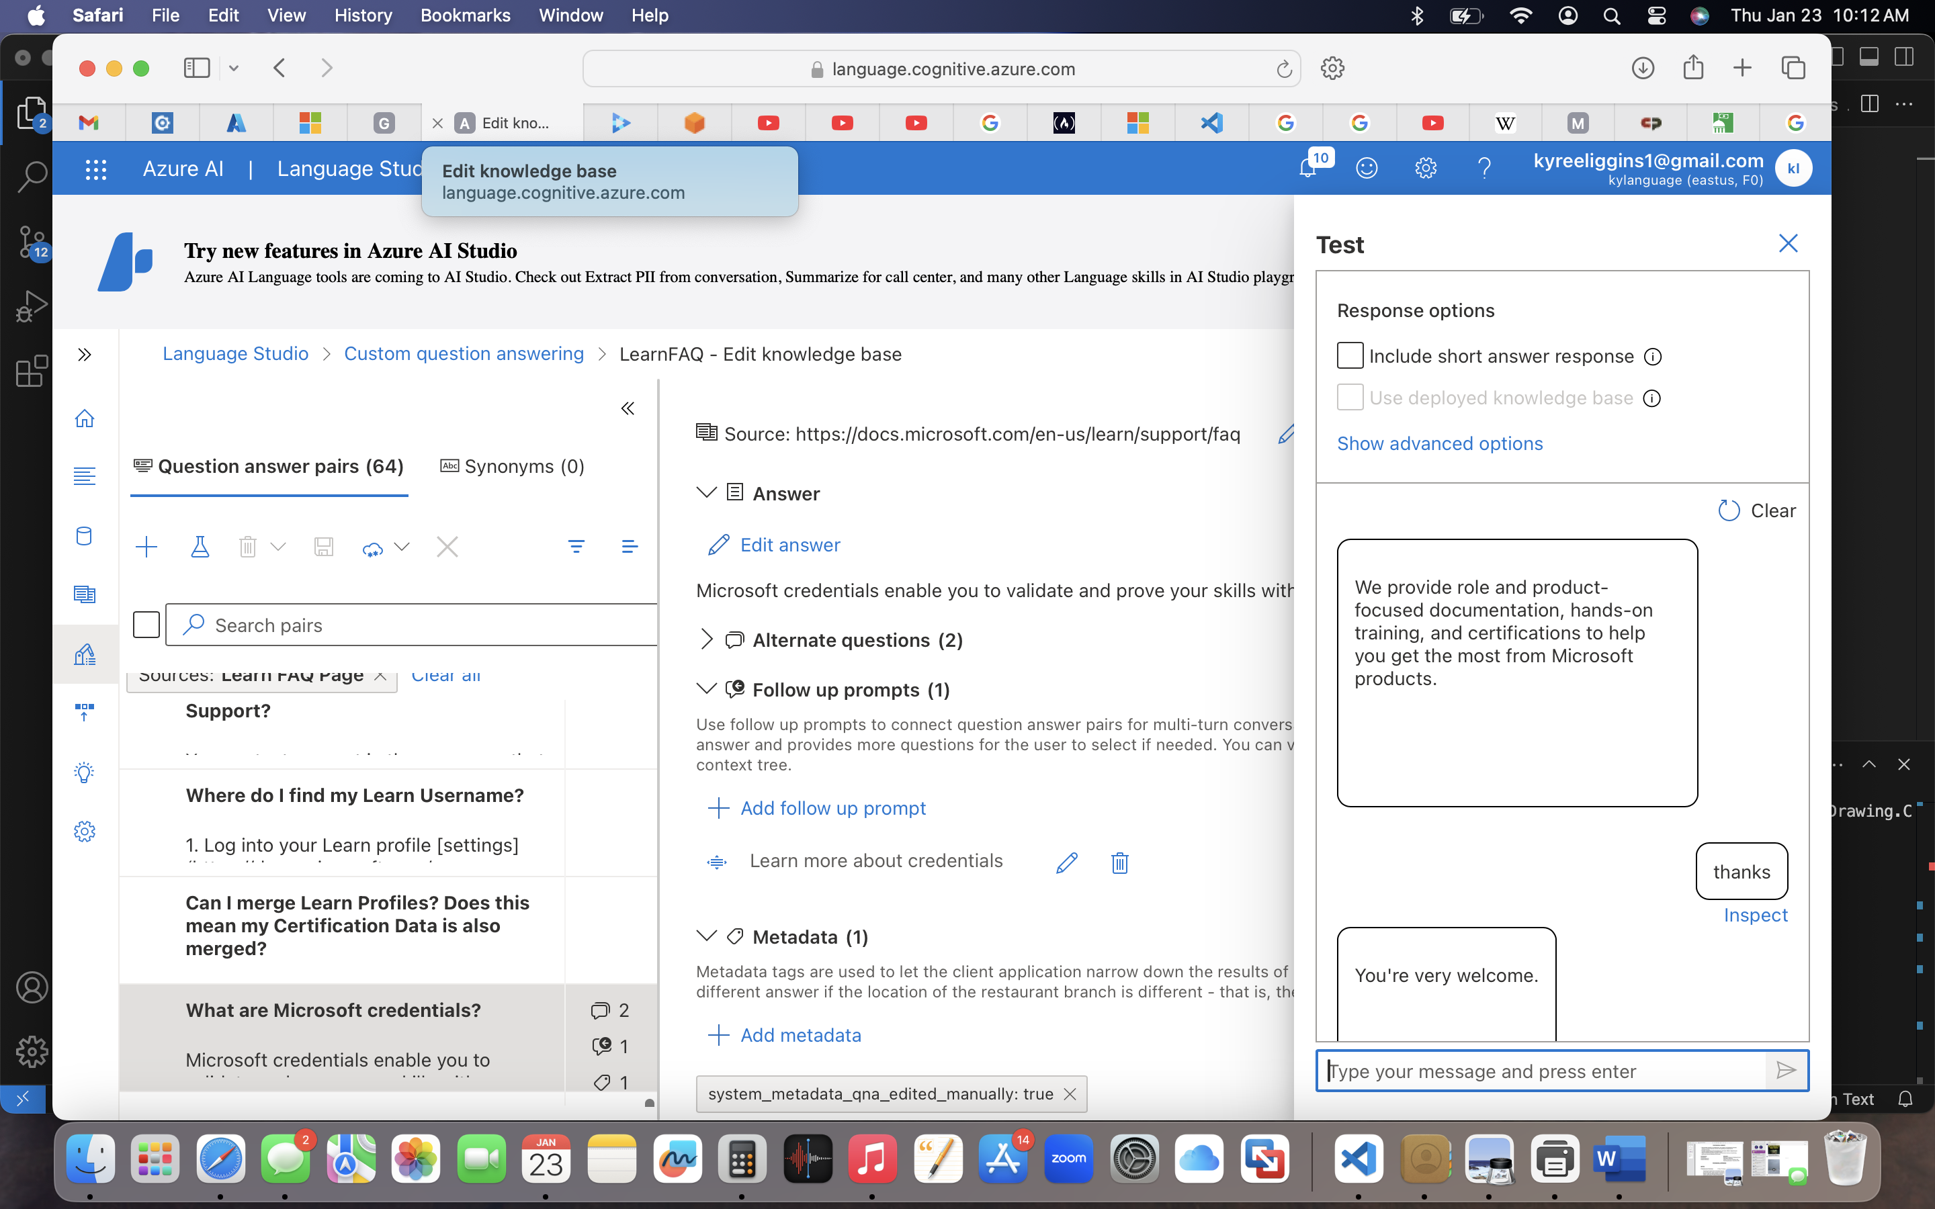Expand Alternate questions (2) section
1935x1209 pixels.
pyautogui.click(x=706, y=639)
